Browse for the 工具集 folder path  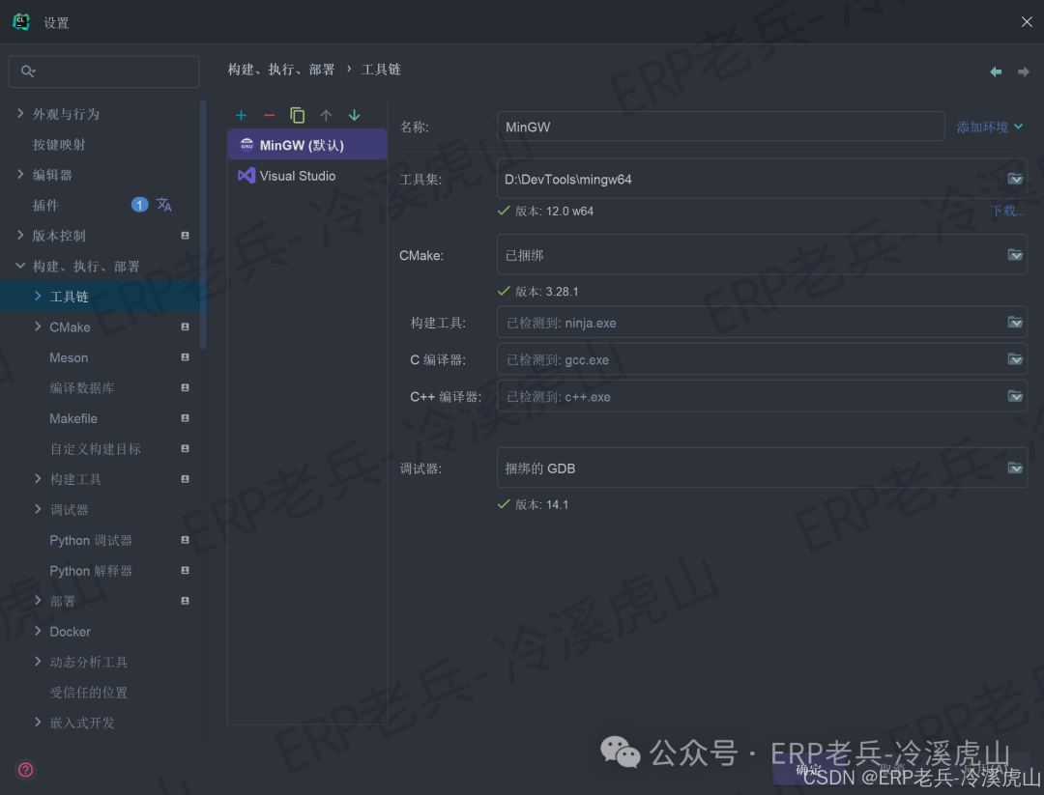(1015, 179)
